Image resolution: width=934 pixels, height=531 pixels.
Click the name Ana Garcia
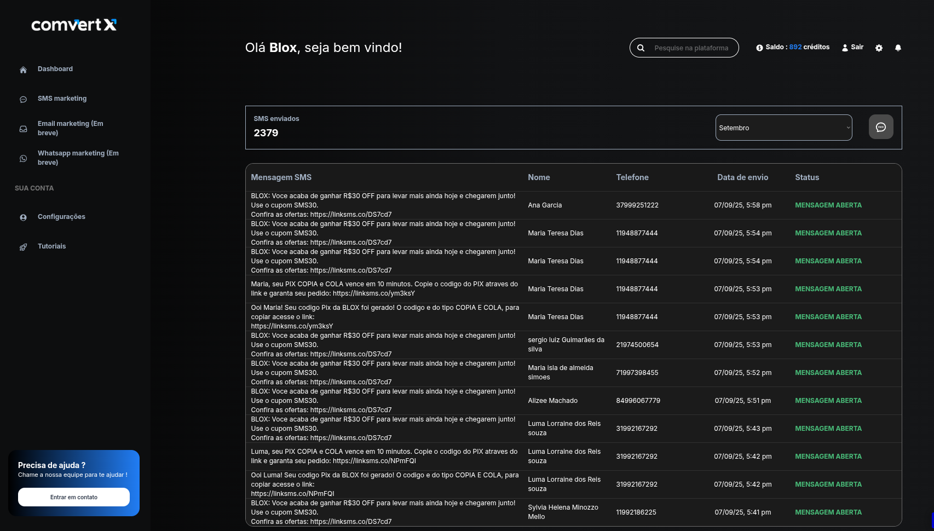point(545,205)
